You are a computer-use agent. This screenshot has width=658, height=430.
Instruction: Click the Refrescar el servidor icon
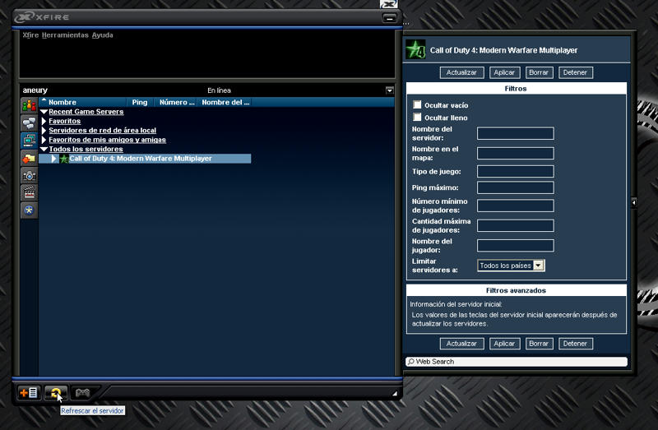coord(55,393)
